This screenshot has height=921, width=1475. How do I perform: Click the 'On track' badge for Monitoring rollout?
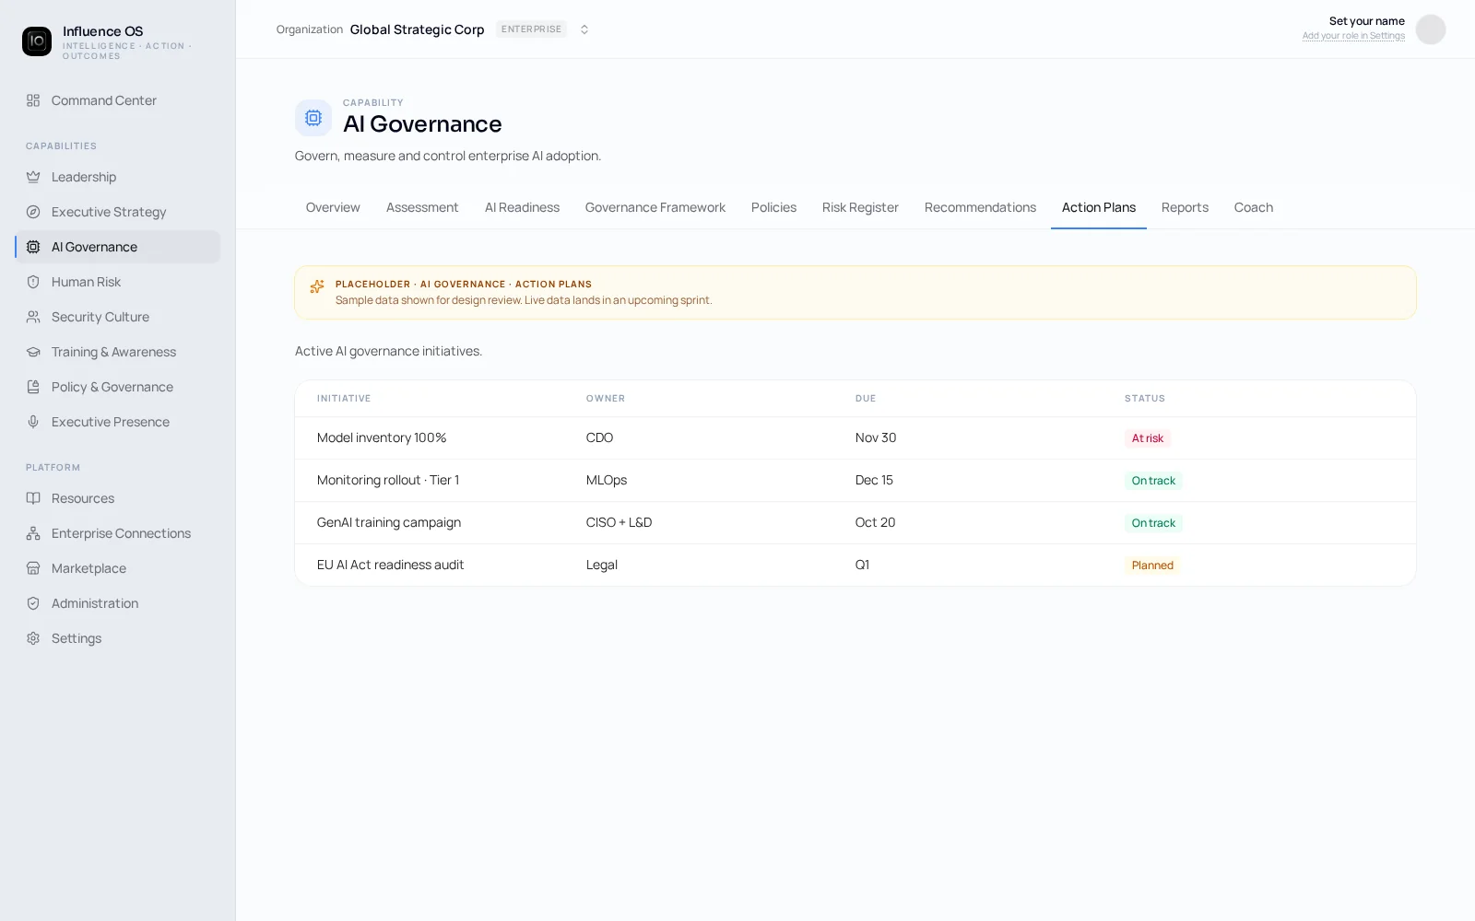[1153, 481]
